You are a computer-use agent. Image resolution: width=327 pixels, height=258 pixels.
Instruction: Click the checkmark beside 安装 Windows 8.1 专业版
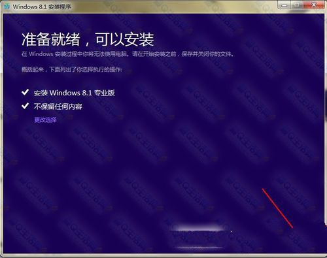pos(26,92)
